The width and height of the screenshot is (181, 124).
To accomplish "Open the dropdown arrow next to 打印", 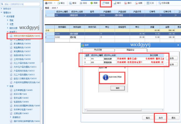I will (x=55, y=3).
